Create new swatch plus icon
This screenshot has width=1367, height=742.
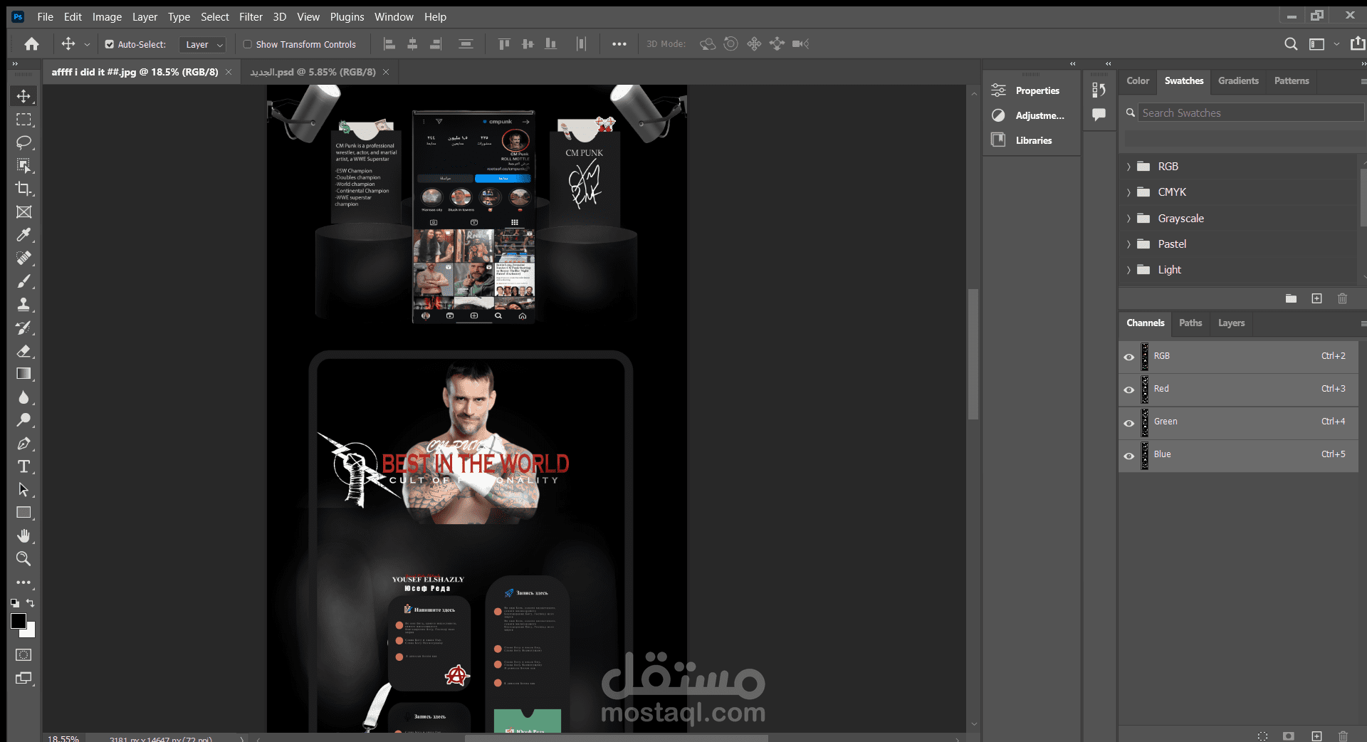pyautogui.click(x=1316, y=299)
